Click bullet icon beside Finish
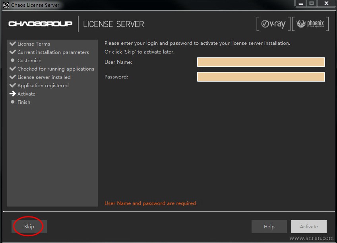 tap(13, 102)
